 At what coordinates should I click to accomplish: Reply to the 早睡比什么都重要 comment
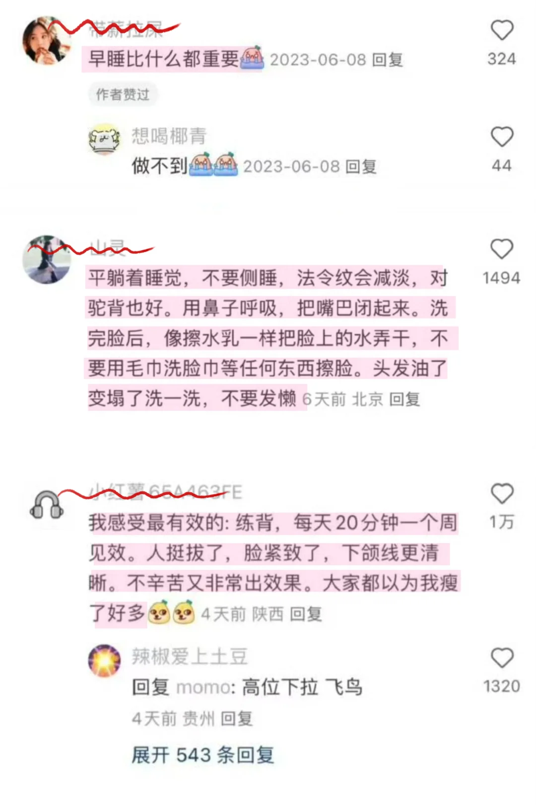point(388,60)
